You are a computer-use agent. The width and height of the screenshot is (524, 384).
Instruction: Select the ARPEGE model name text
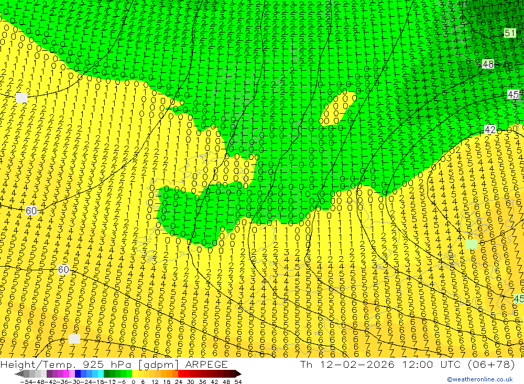point(206,364)
